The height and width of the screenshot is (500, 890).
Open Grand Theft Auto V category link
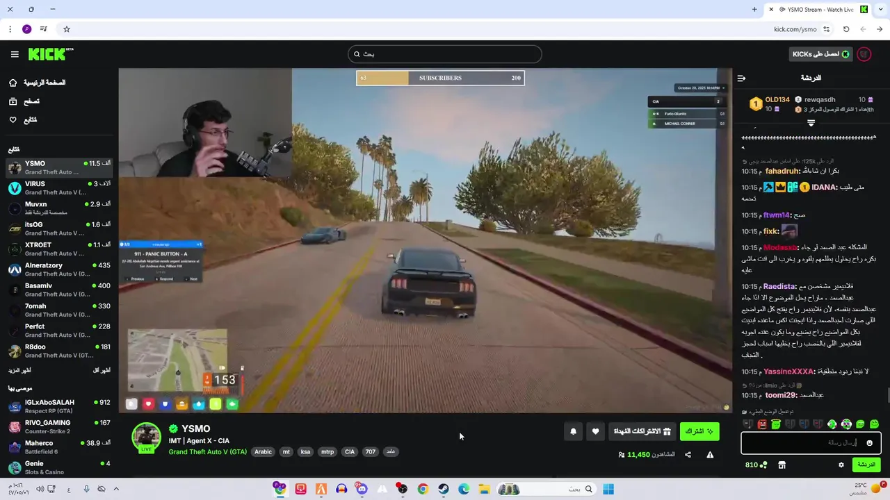point(207,451)
